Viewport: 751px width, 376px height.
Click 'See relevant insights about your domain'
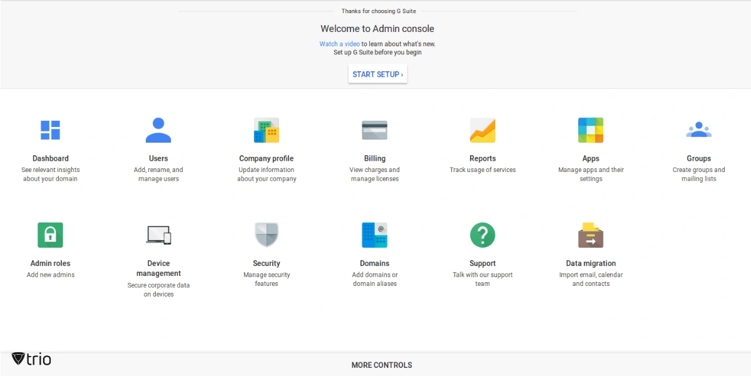coord(51,175)
